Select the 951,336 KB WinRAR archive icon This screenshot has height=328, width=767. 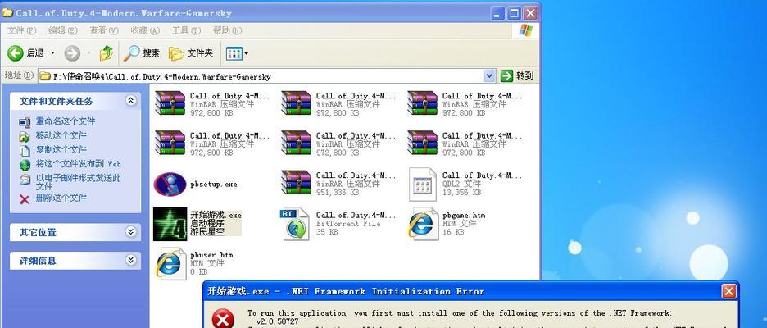point(296,182)
